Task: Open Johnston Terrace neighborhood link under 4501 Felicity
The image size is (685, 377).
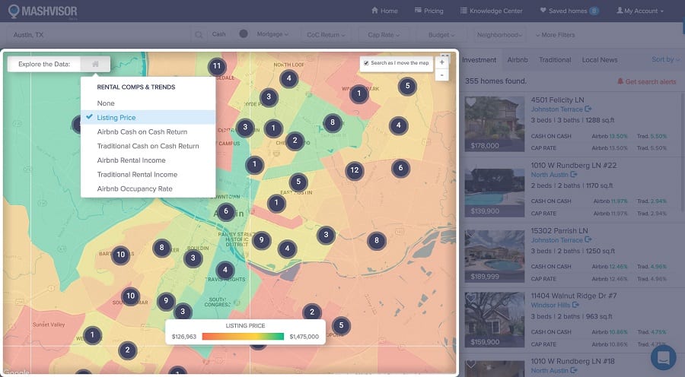Action: coord(556,109)
